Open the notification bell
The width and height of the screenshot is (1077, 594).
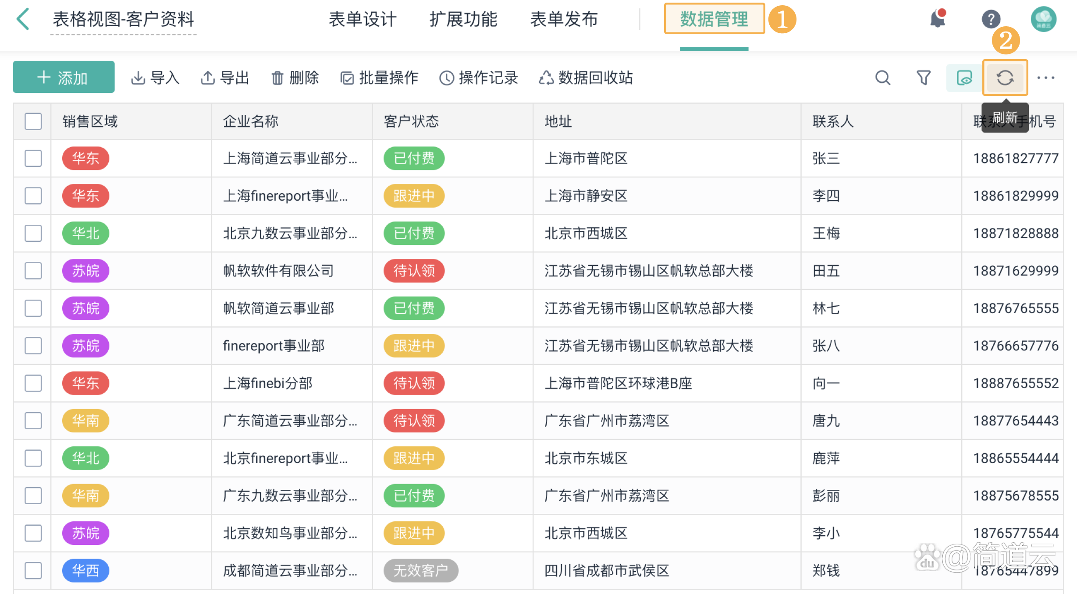click(x=938, y=19)
